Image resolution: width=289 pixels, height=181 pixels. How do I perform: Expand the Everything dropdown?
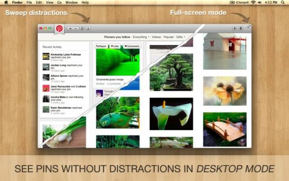point(141,37)
